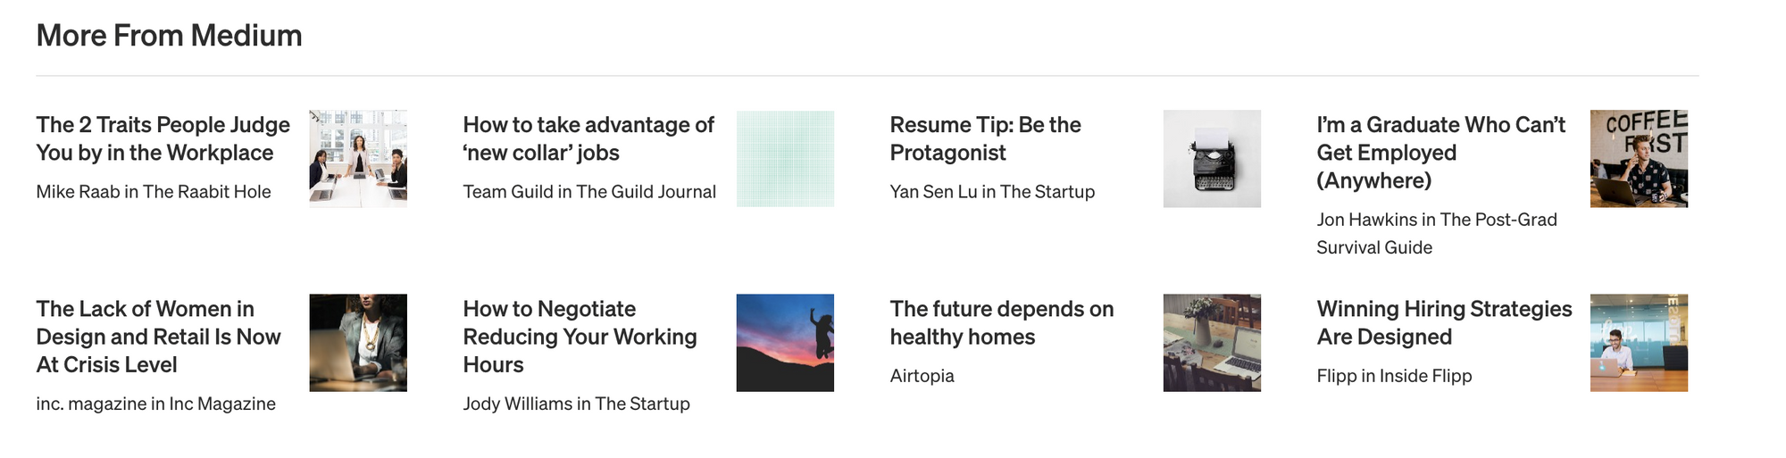Click the green grid placeholder thumbnail

pos(785,159)
